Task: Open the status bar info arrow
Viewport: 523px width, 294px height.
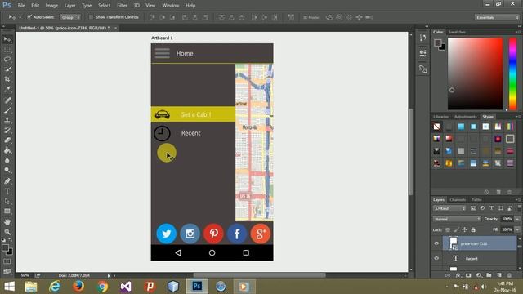Action: coord(109,276)
